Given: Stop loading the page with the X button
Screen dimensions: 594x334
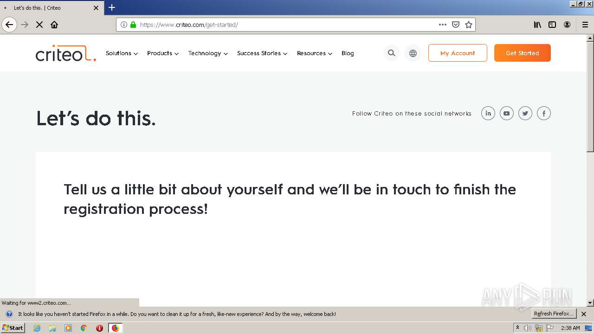Looking at the screenshot, I should (39, 25).
